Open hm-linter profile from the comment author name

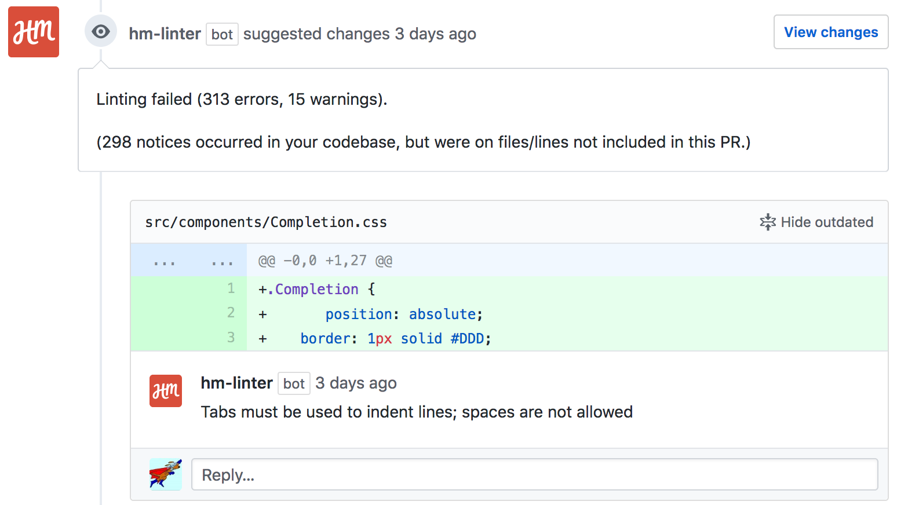point(236,383)
